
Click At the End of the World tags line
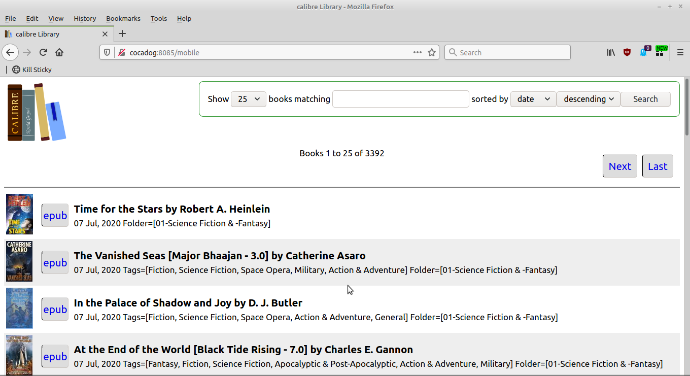click(x=368, y=364)
